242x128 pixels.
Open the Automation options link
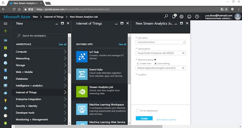click(x=166, y=119)
